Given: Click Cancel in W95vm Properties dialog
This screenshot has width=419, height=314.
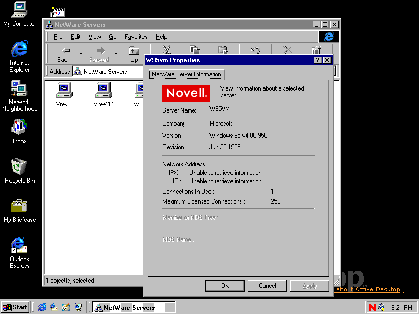Looking at the screenshot, I should tap(267, 286).
